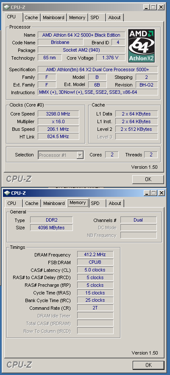Open Mainboard tab in lower window
The width and height of the screenshot is (170, 375).
pos(54,203)
